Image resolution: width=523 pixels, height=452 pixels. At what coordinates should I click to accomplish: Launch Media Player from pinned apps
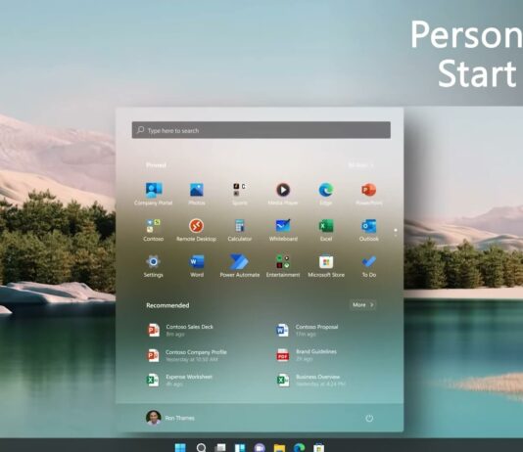pos(283,194)
